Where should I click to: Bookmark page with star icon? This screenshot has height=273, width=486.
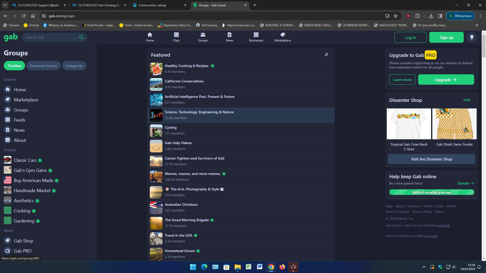click(x=396, y=16)
